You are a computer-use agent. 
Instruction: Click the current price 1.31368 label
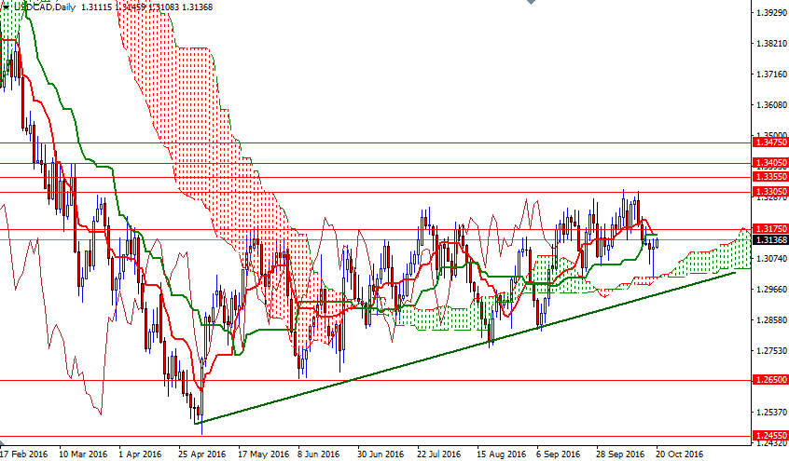coord(770,239)
